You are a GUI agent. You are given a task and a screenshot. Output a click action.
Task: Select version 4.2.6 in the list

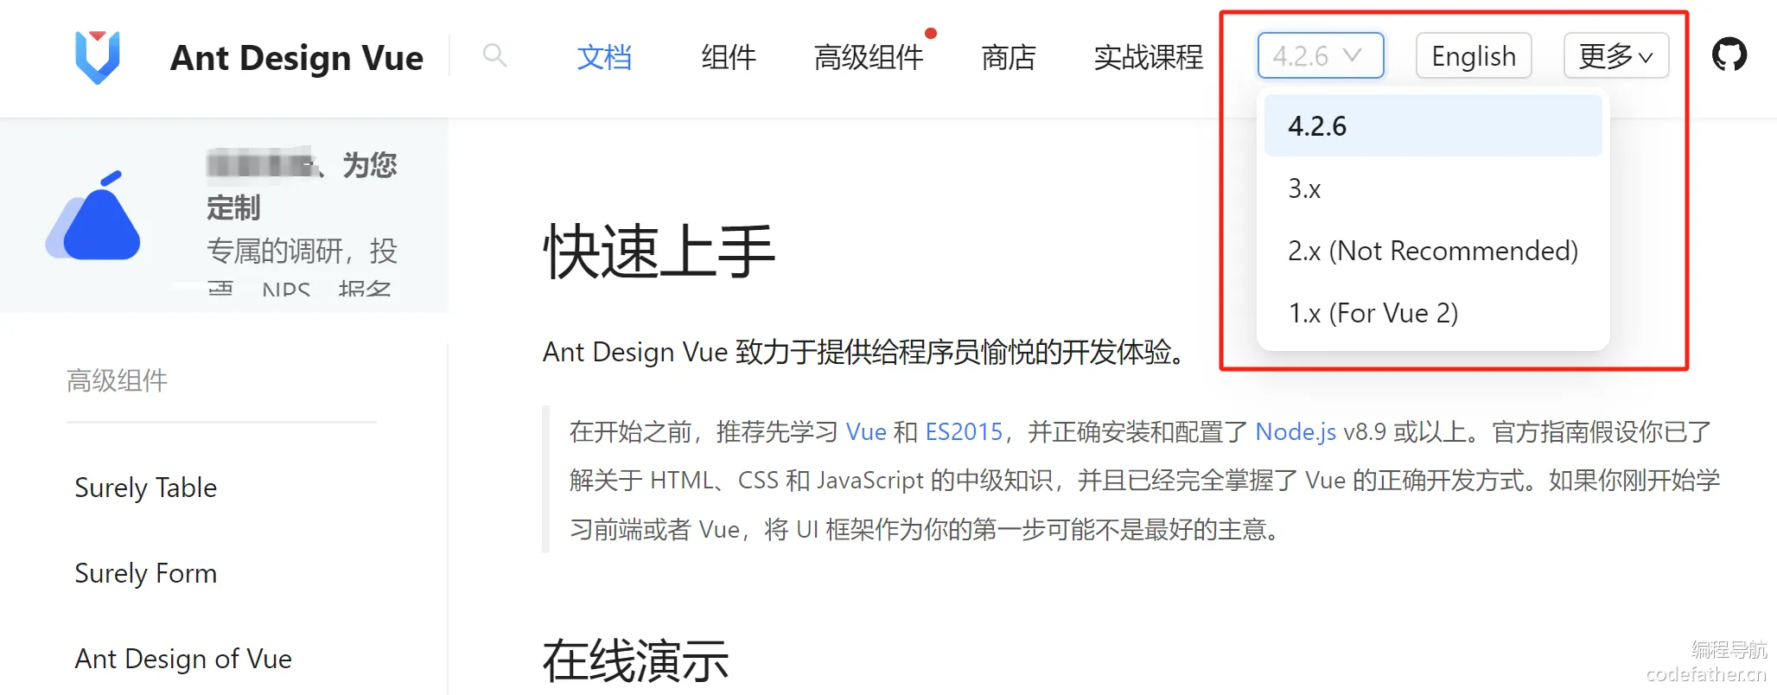click(1432, 126)
